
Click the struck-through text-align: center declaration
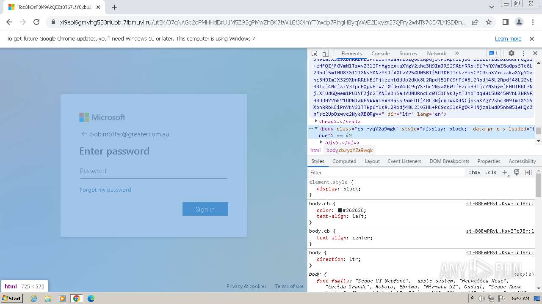pyautogui.click(x=345, y=238)
